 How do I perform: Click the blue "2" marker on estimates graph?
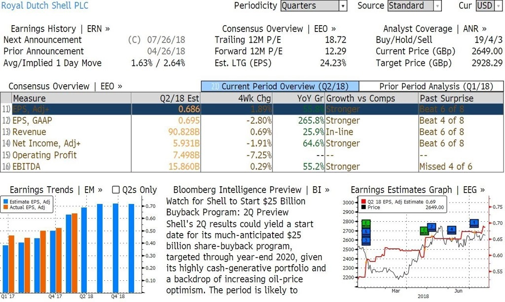click(432, 227)
